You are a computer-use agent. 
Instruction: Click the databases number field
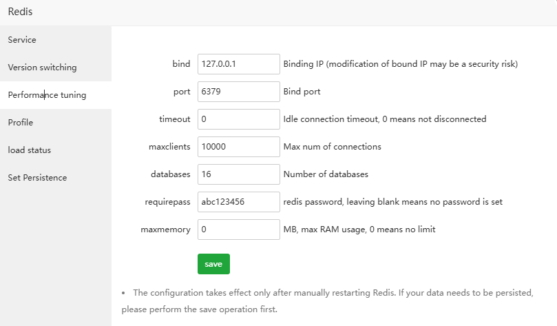pyautogui.click(x=238, y=174)
